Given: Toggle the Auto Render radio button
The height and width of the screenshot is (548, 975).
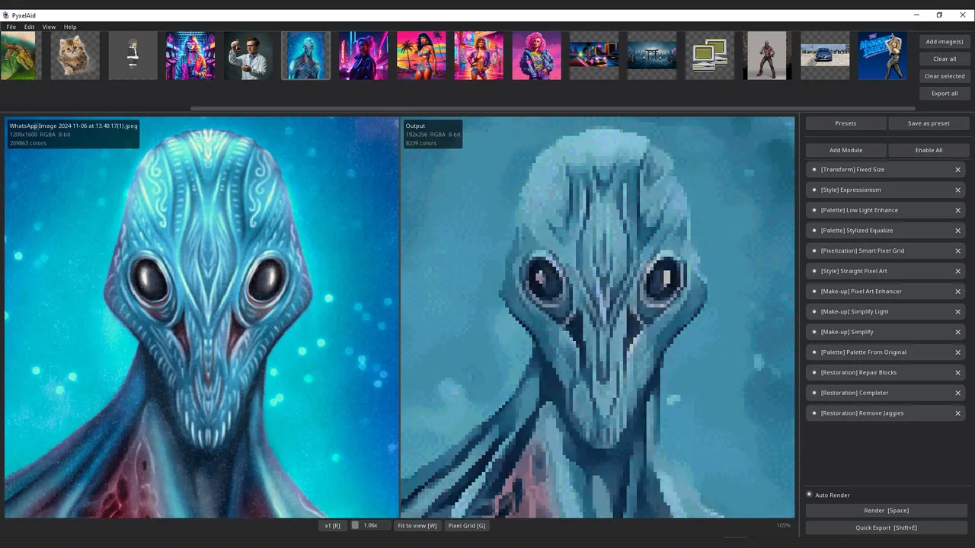Looking at the screenshot, I should [x=810, y=495].
